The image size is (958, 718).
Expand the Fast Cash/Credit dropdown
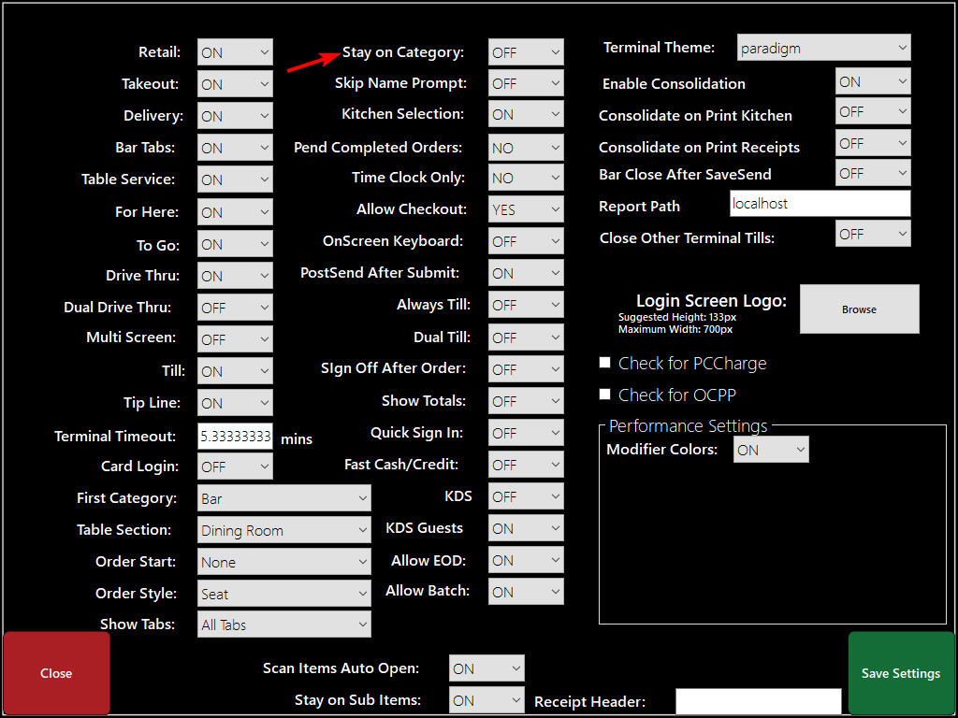(x=526, y=465)
